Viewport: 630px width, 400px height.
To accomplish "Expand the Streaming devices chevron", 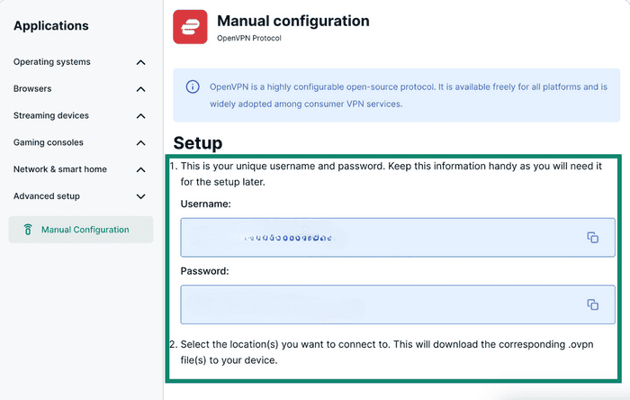I will (140, 116).
